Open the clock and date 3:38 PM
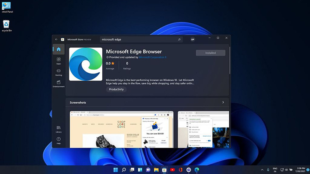The image size is (310, 174). [x=300, y=170]
